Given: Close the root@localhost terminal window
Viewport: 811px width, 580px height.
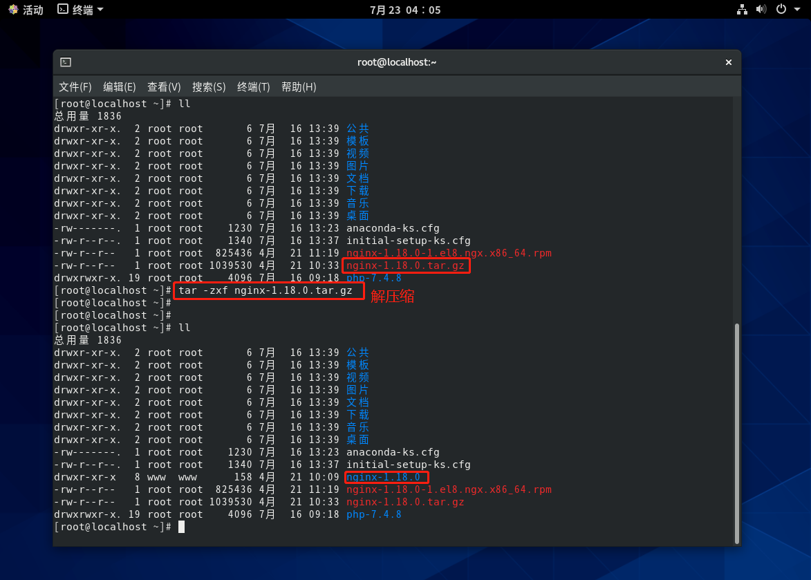Looking at the screenshot, I should tap(728, 62).
